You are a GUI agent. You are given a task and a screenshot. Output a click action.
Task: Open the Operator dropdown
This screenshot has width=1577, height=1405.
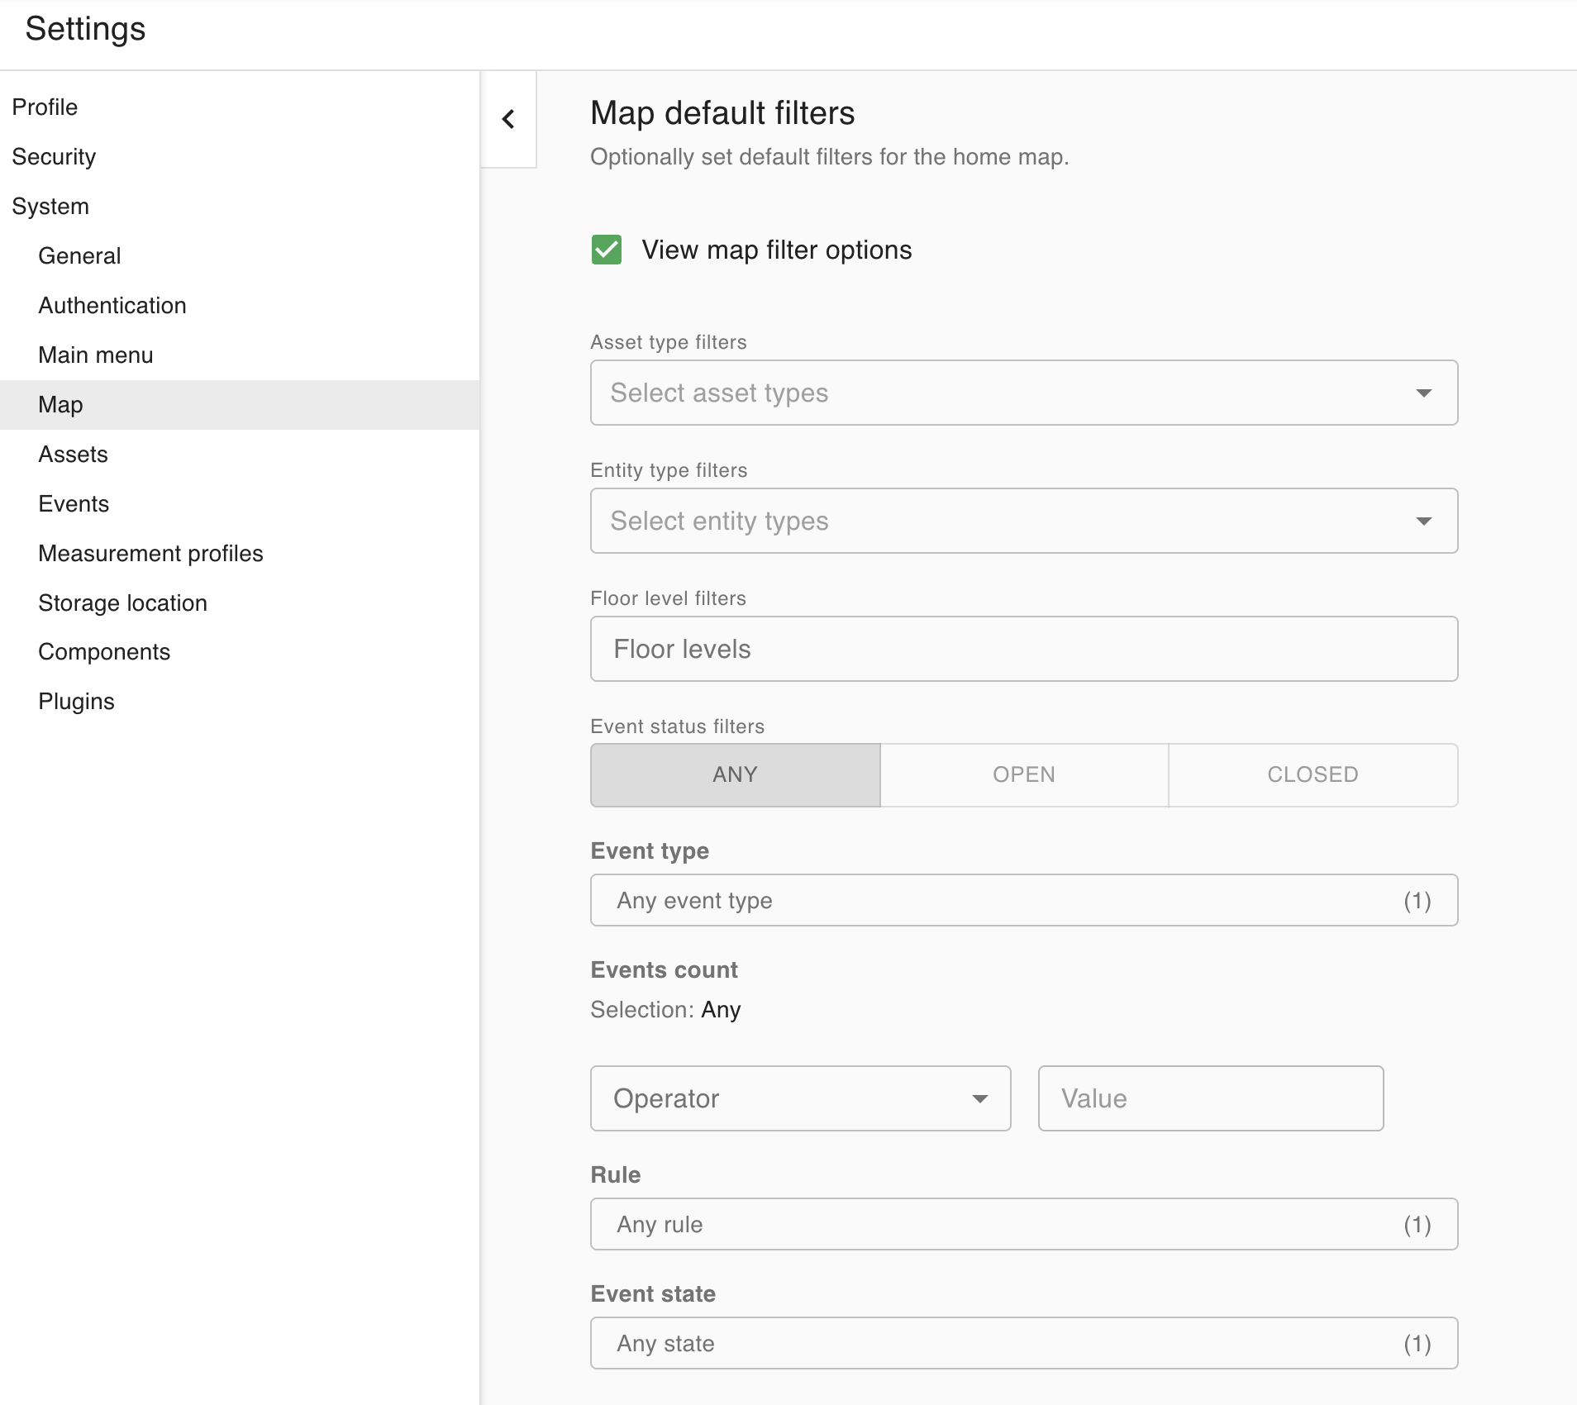tap(800, 1098)
